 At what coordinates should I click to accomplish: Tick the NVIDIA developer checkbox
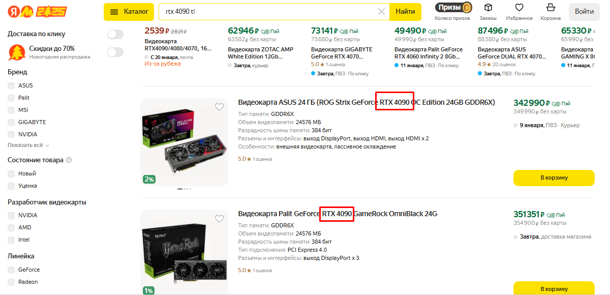point(11,215)
